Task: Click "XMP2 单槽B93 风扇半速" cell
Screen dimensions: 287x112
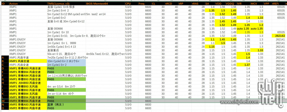Action: click(28, 108)
